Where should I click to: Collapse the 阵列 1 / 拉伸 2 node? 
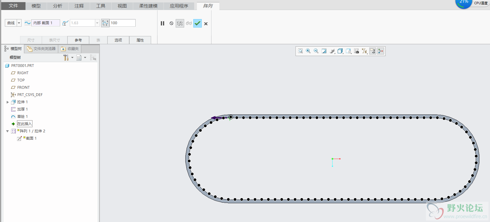pos(8,131)
